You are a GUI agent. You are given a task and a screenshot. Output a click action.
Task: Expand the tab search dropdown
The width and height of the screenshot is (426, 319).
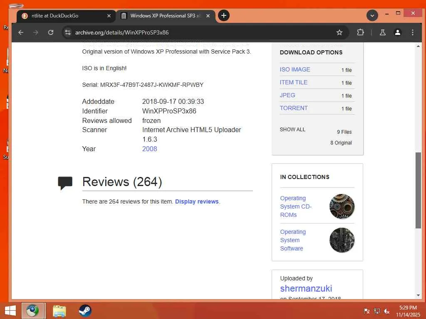372,15
